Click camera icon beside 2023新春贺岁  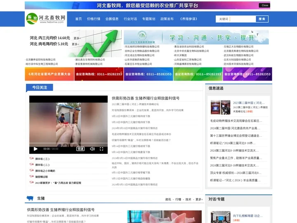click(x=31, y=183)
